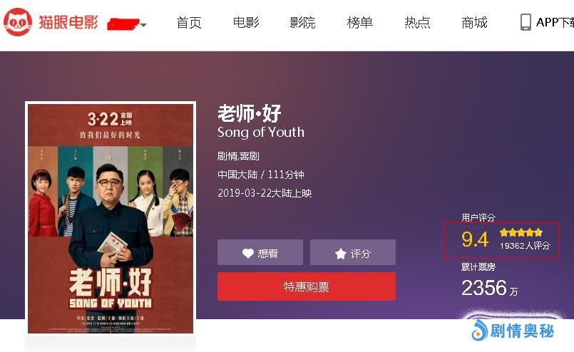Open the APP下载 link
The height and width of the screenshot is (352, 574).
(x=555, y=22)
